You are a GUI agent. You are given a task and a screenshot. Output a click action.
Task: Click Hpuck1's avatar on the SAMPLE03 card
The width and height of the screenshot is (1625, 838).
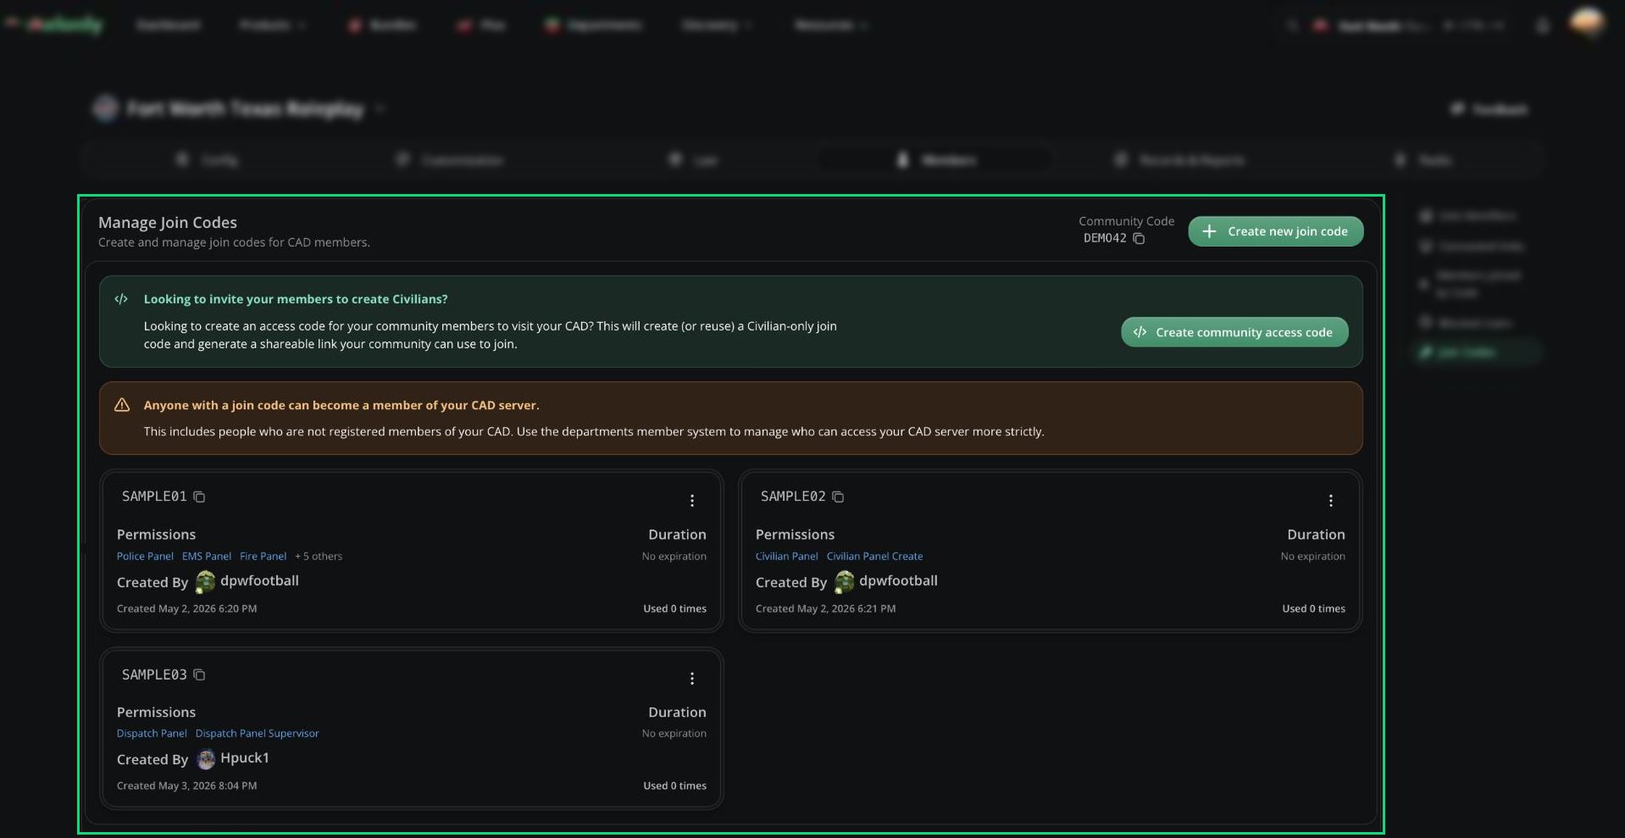206,759
